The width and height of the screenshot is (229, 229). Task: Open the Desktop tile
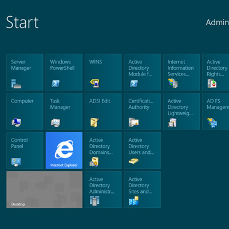[45, 189]
